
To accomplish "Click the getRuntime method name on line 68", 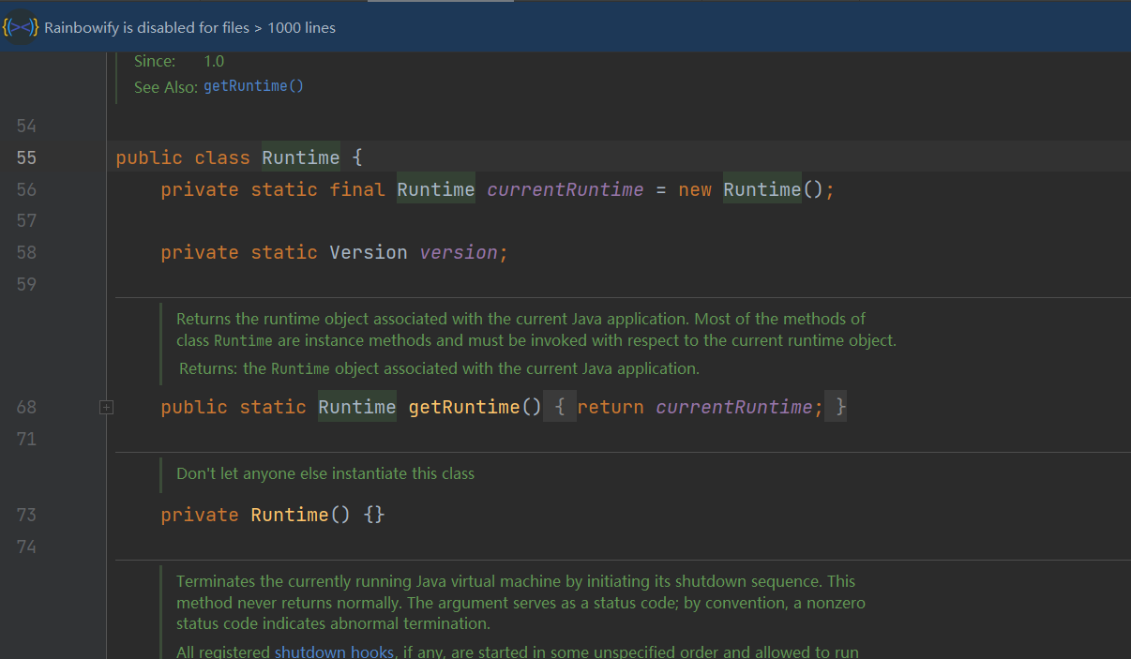I will point(463,407).
